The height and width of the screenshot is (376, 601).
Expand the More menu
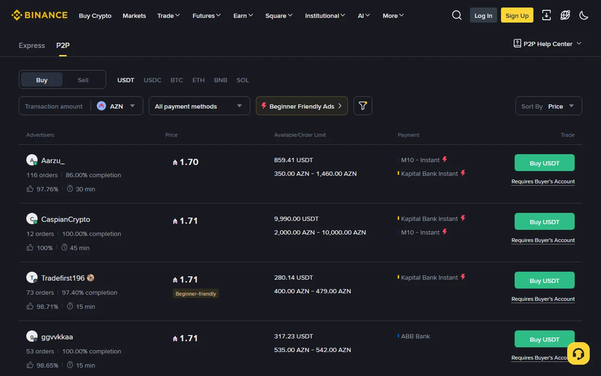pos(393,16)
